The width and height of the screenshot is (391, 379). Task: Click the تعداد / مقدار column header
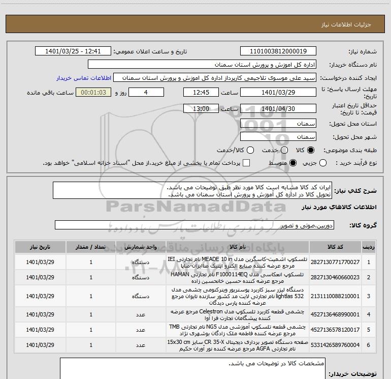tap(91, 247)
